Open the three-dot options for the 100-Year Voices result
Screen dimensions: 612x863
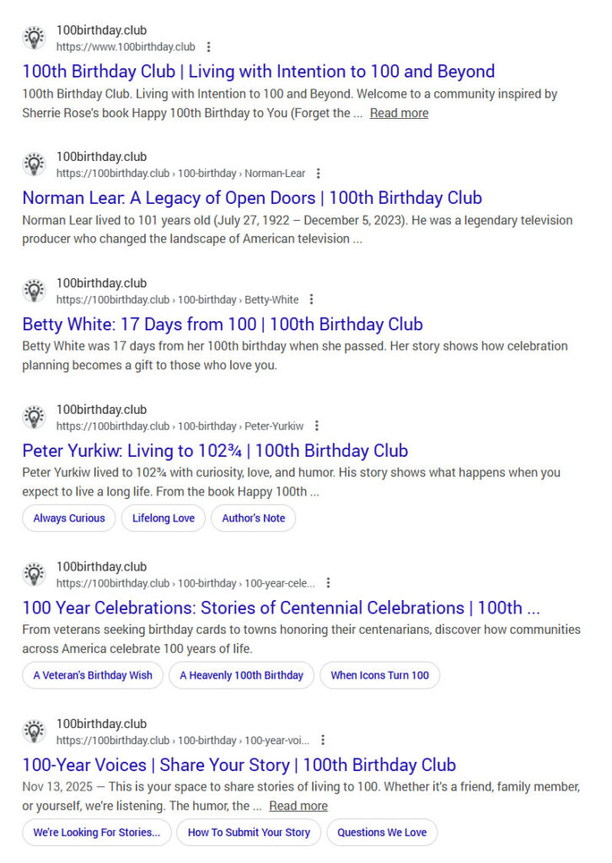tap(324, 740)
